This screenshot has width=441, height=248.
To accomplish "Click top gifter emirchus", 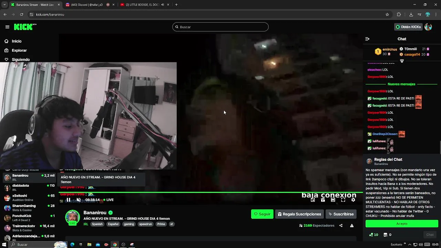I will point(390,49).
